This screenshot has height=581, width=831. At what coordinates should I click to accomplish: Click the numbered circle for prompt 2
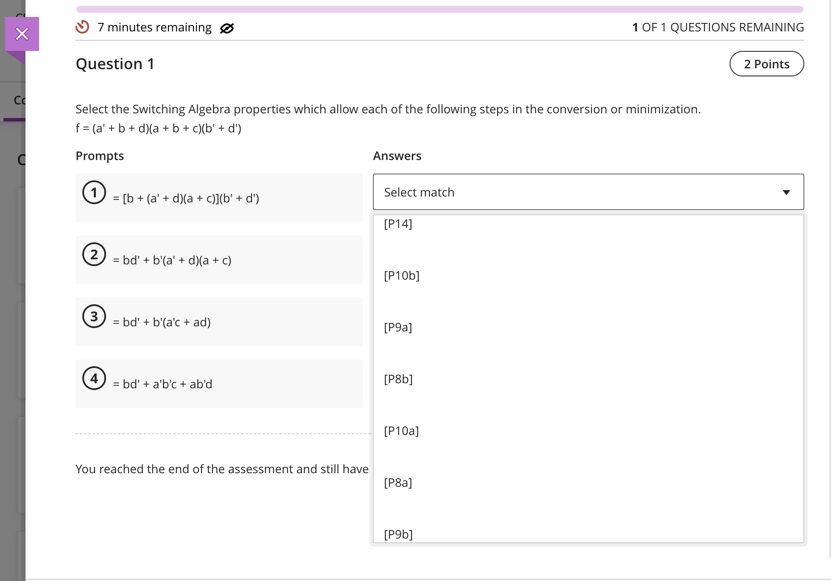pyautogui.click(x=94, y=254)
